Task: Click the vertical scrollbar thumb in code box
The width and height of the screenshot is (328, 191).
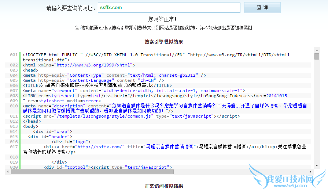Action: [x=317, y=56]
